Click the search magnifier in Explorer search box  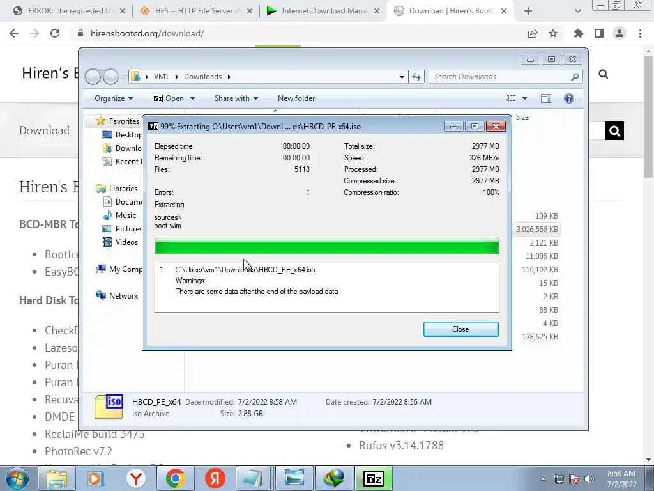(x=575, y=77)
